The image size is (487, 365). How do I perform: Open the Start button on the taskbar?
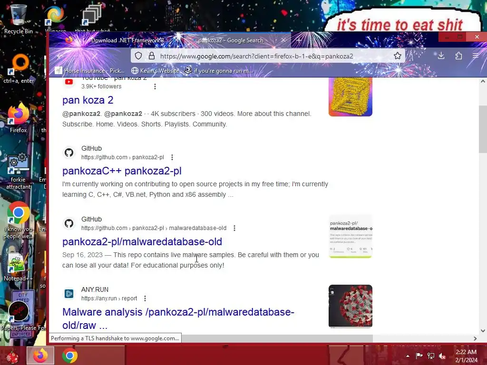coord(12,356)
